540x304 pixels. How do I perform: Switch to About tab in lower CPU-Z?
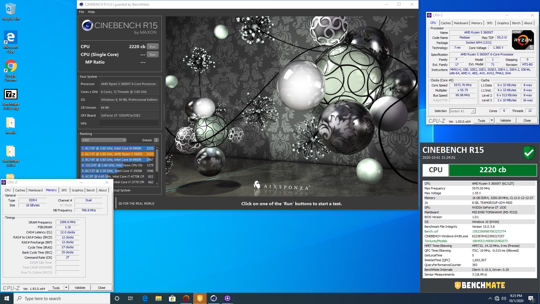tap(103, 190)
